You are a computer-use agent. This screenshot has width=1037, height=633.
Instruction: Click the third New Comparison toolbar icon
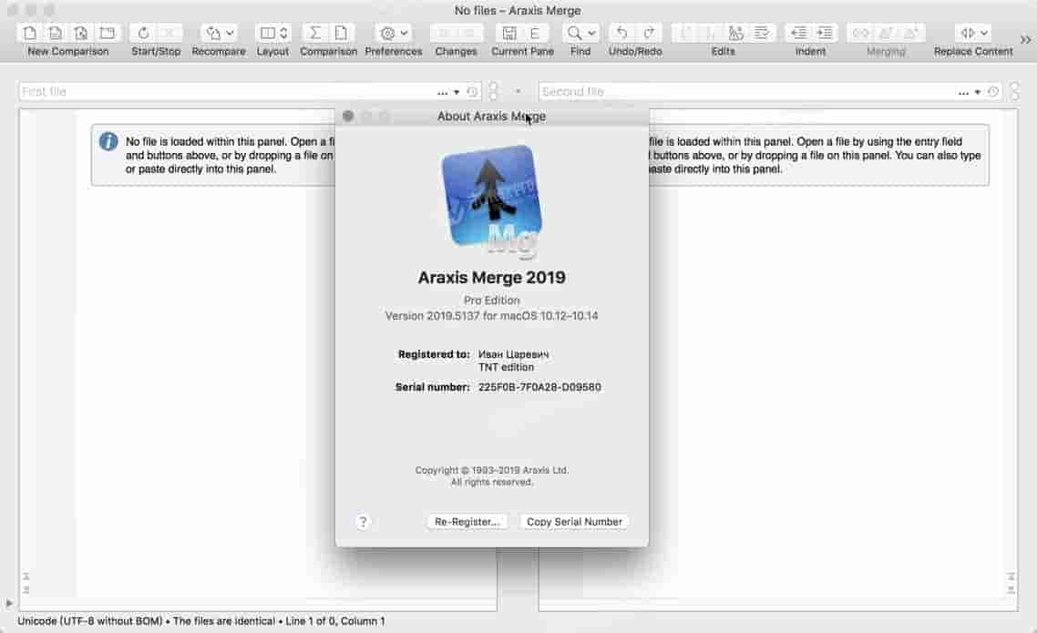pos(81,33)
